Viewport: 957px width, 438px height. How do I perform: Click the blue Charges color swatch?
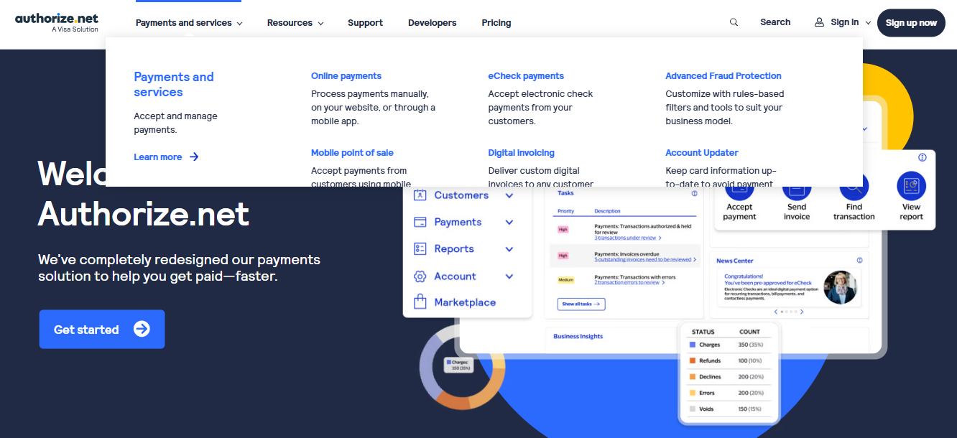(x=693, y=345)
